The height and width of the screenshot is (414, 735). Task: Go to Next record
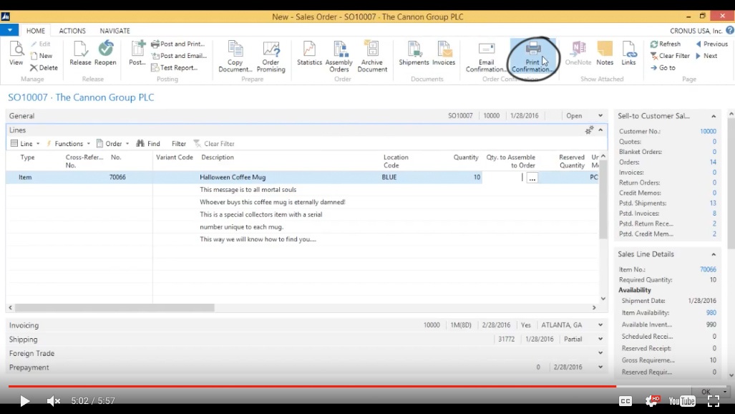(x=706, y=55)
